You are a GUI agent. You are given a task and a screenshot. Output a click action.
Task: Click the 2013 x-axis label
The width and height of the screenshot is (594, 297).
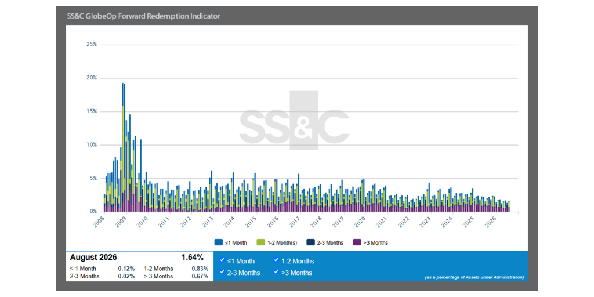pos(208,222)
